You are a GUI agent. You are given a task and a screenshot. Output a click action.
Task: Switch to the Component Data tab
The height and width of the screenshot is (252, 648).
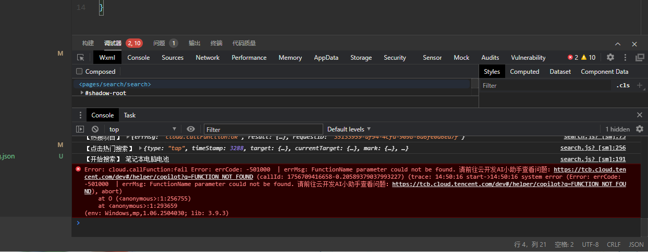[x=605, y=72]
